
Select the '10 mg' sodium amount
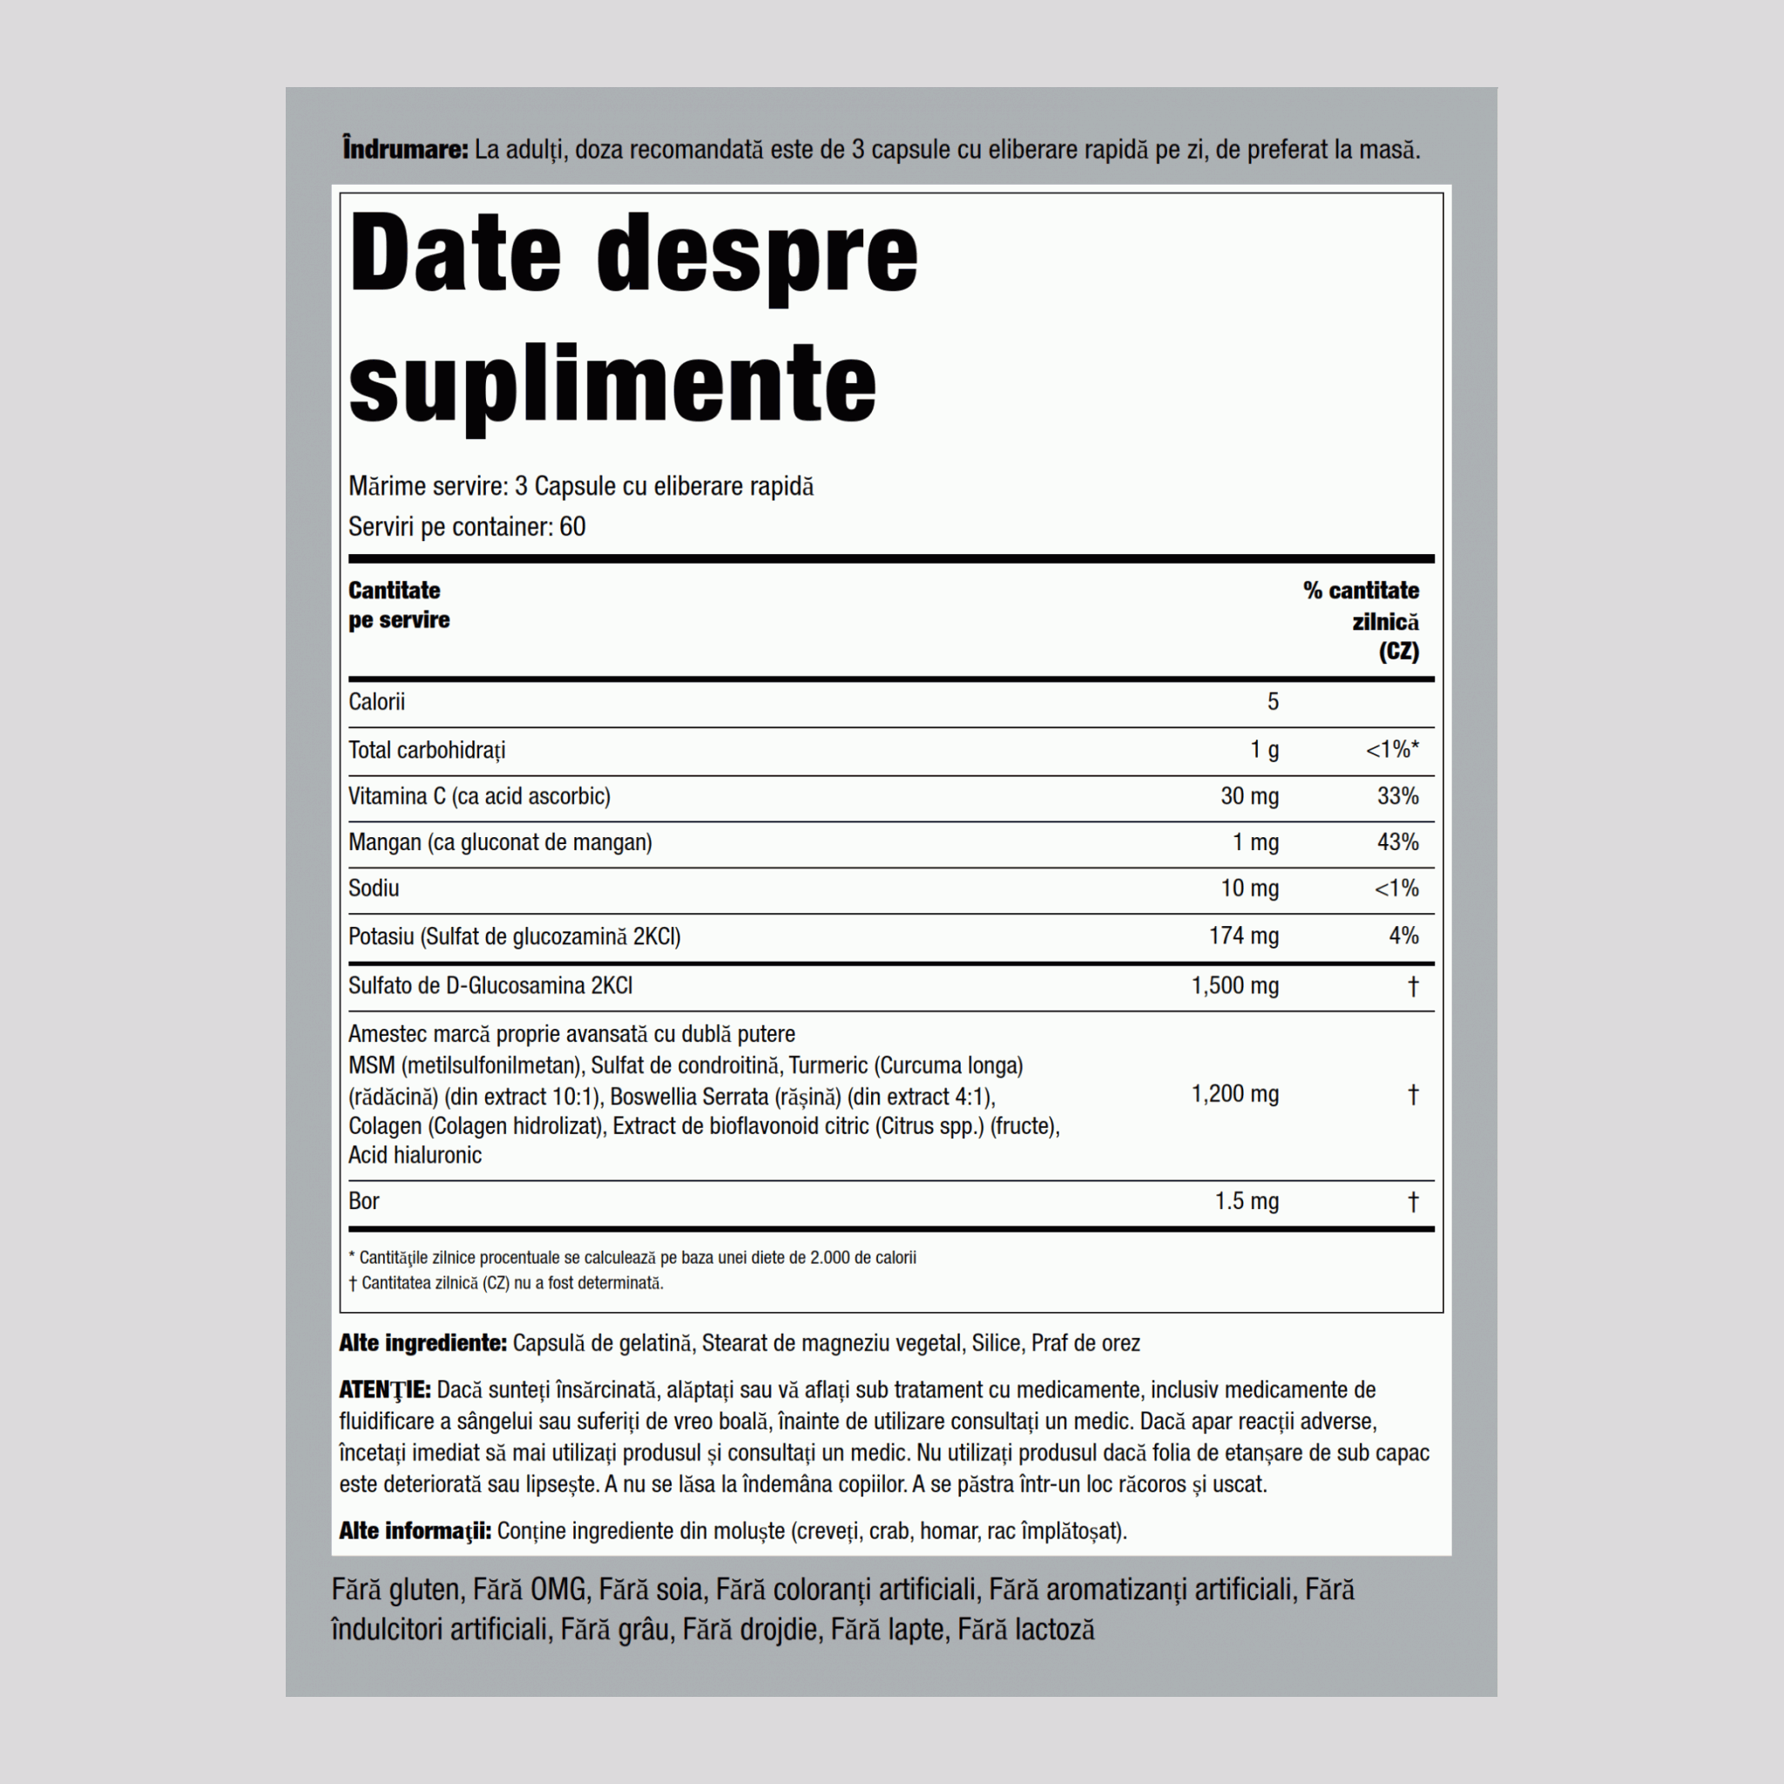coord(1249,889)
